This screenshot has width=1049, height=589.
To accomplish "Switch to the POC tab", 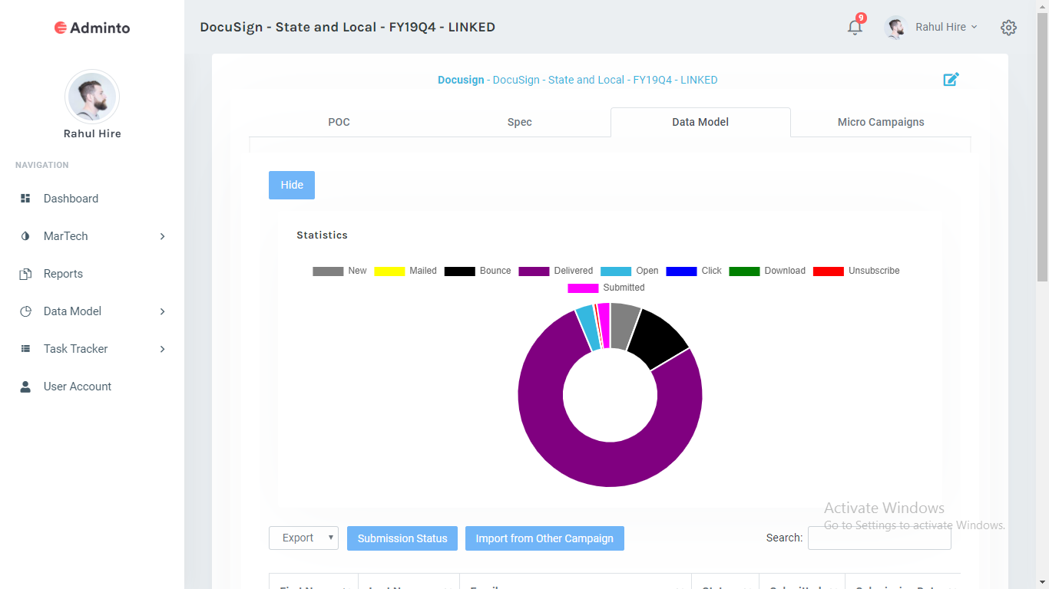I will click(x=339, y=122).
